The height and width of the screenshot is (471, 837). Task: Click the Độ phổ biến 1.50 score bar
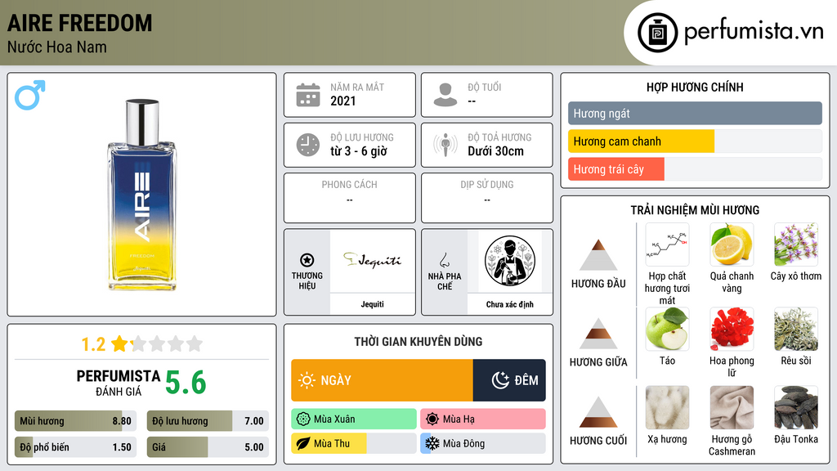click(75, 447)
